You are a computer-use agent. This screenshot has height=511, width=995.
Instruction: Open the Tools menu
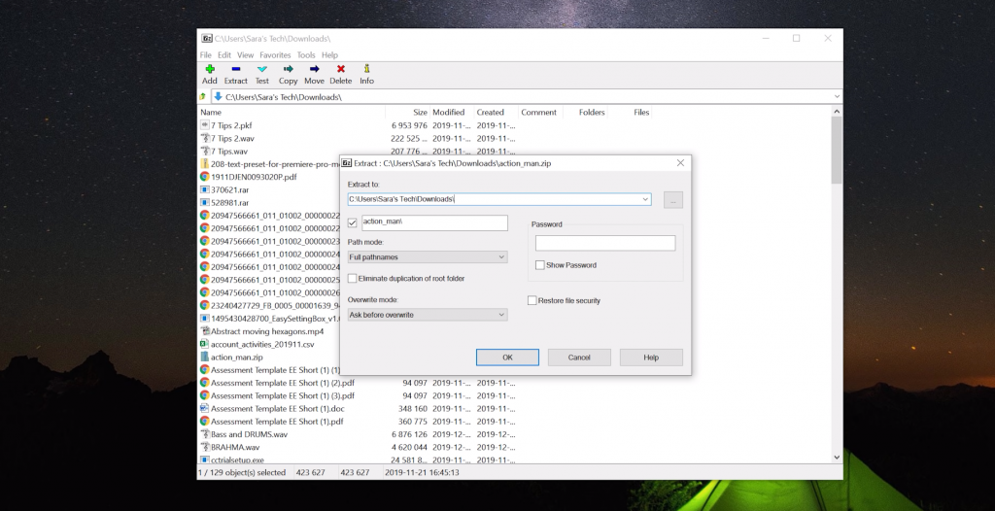(x=306, y=55)
